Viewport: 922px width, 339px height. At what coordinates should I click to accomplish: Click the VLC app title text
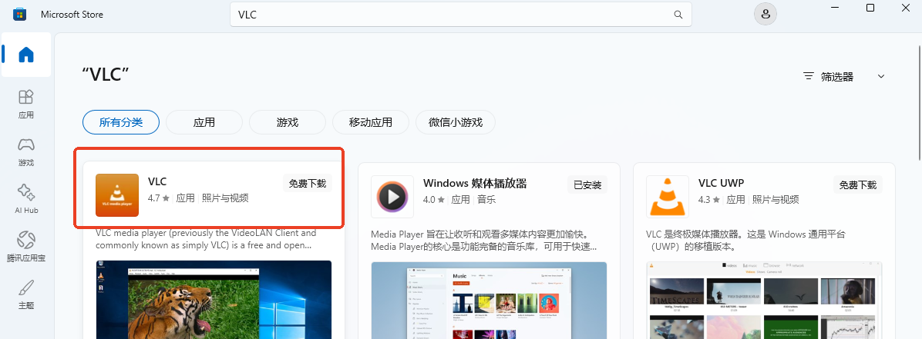[157, 182]
